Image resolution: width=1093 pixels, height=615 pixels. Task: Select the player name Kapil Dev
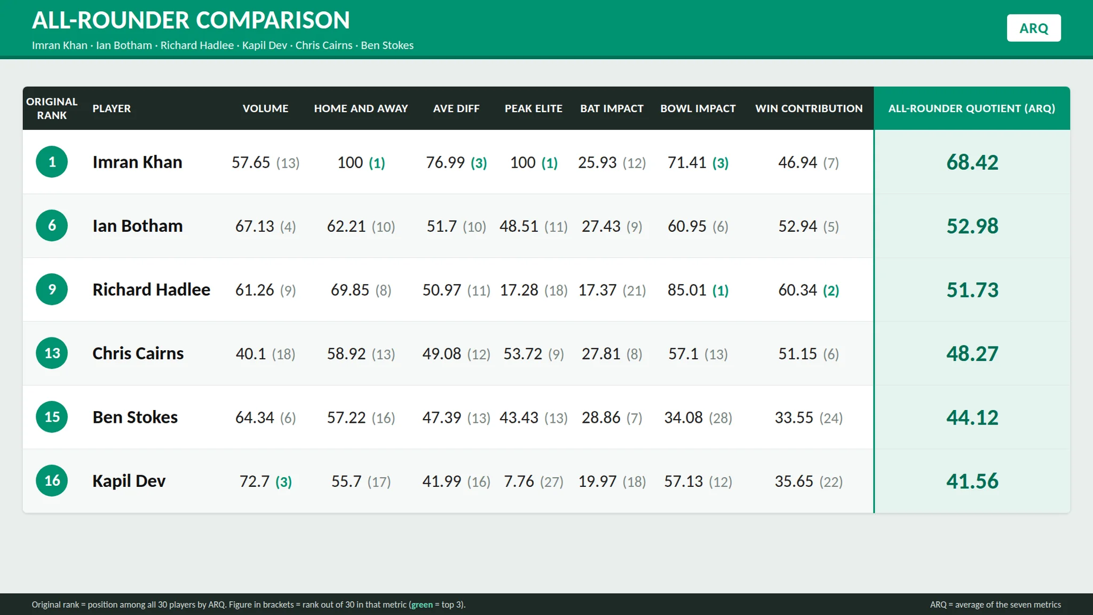click(129, 481)
